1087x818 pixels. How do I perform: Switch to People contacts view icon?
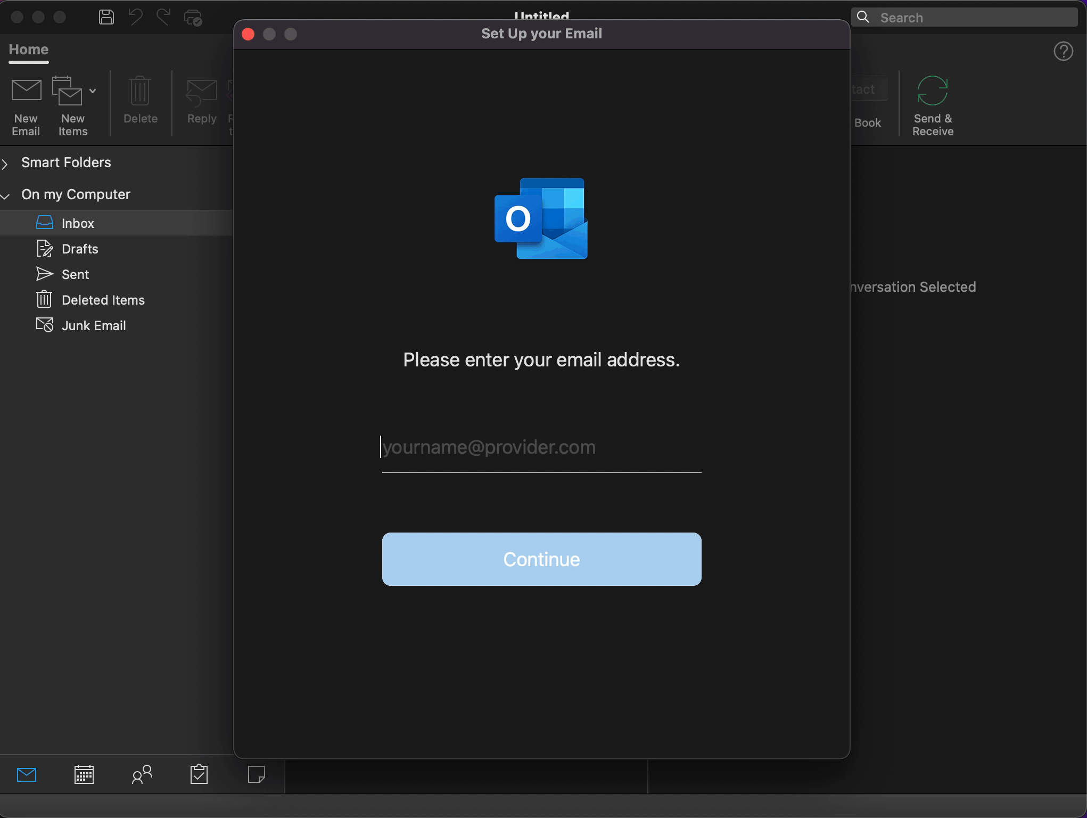tap(142, 774)
